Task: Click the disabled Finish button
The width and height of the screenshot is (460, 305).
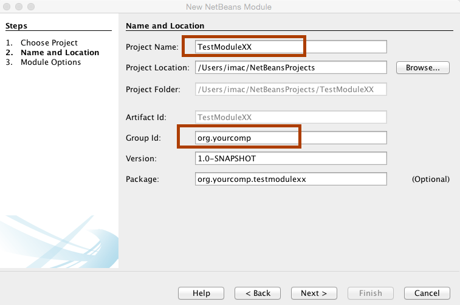Action: (x=370, y=293)
